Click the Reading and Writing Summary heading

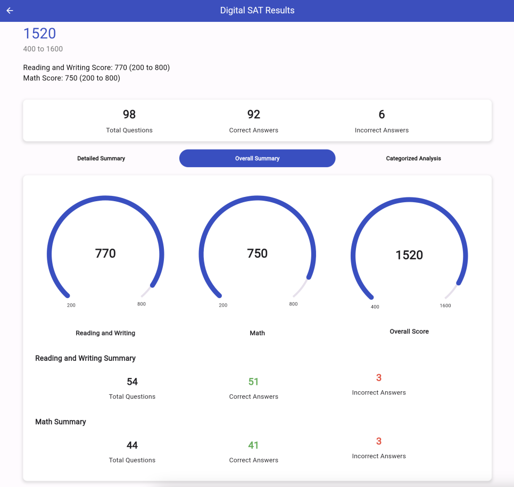click(x=85, y=358)
